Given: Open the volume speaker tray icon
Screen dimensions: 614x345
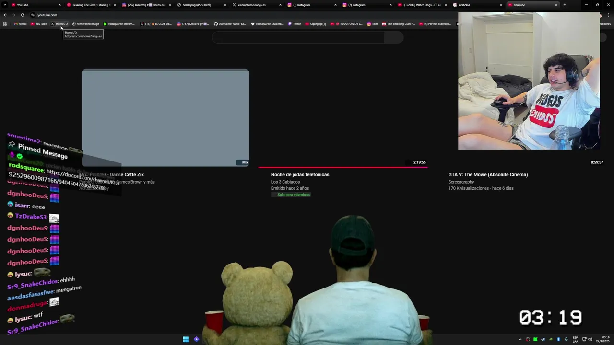Looking at the screenshot, I should (590, 339).
